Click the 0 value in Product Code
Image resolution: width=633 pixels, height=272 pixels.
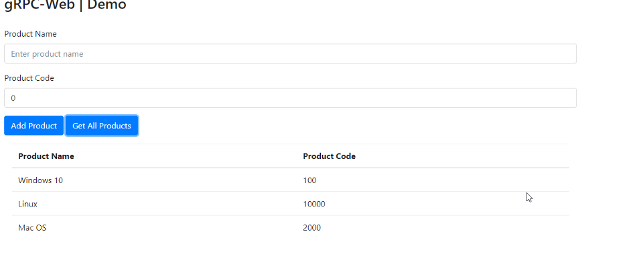(13, 98)
